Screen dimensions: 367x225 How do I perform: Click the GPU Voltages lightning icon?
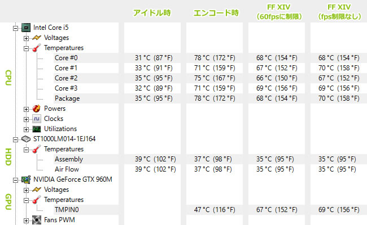point(37,190)
